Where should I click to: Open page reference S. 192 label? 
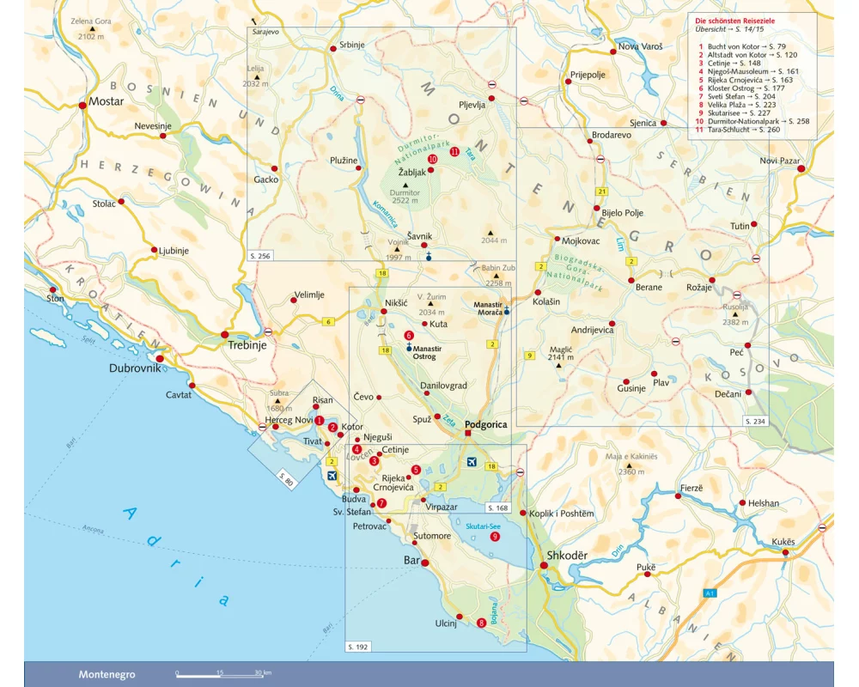pyautogui.click(x=358, y=646)
